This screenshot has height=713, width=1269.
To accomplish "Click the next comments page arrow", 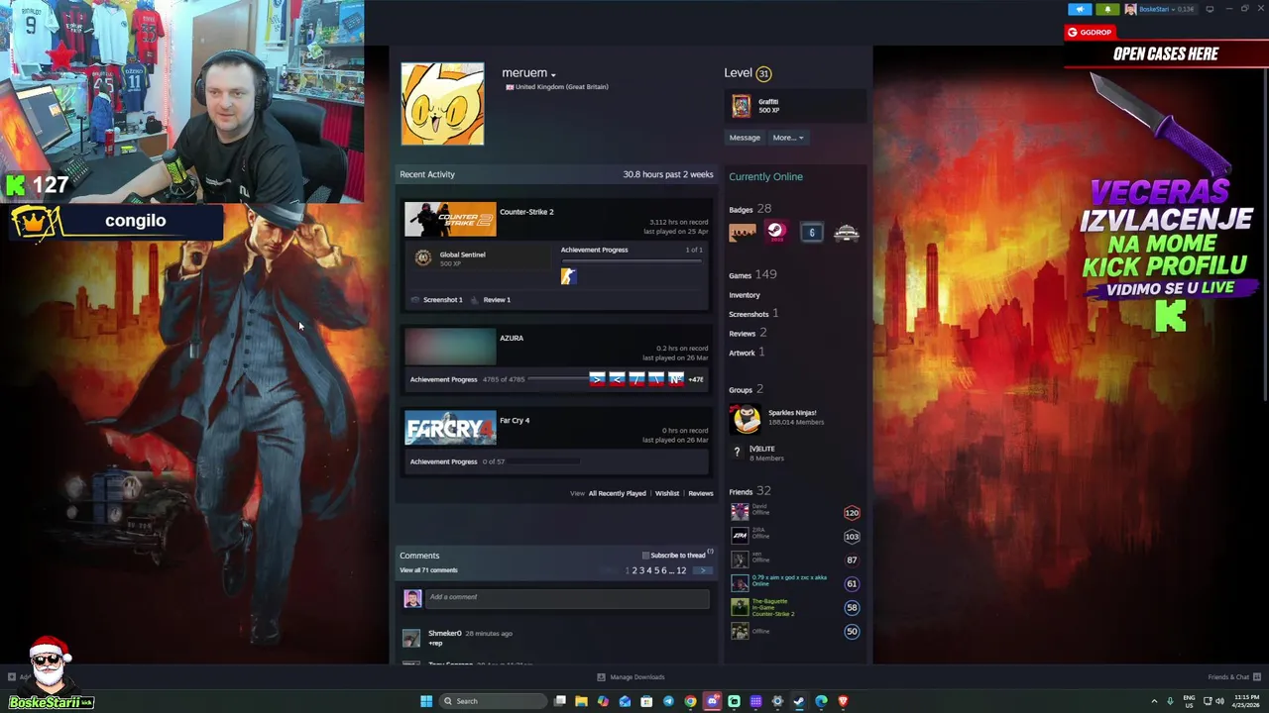I will 702,570.
